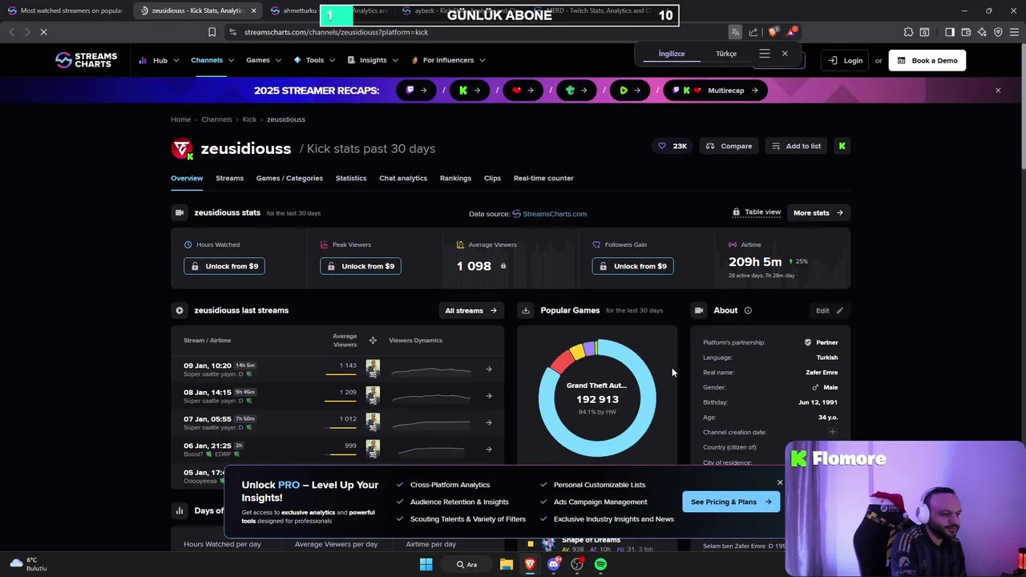The height and width of the screenshot is (577, 1026).
Task: Switch to the Streams tab
Action: point(229,178)
